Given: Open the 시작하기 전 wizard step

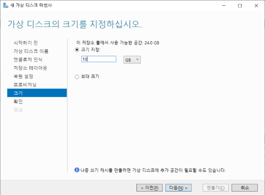Looking at the screenshot, I should [26, 43].
